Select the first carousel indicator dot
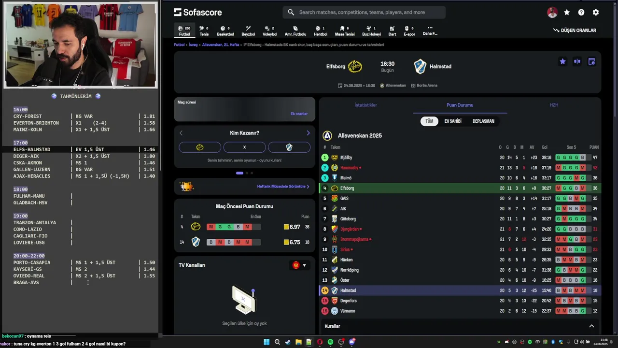This screenshot has height=348, width=618. point(239,173)
